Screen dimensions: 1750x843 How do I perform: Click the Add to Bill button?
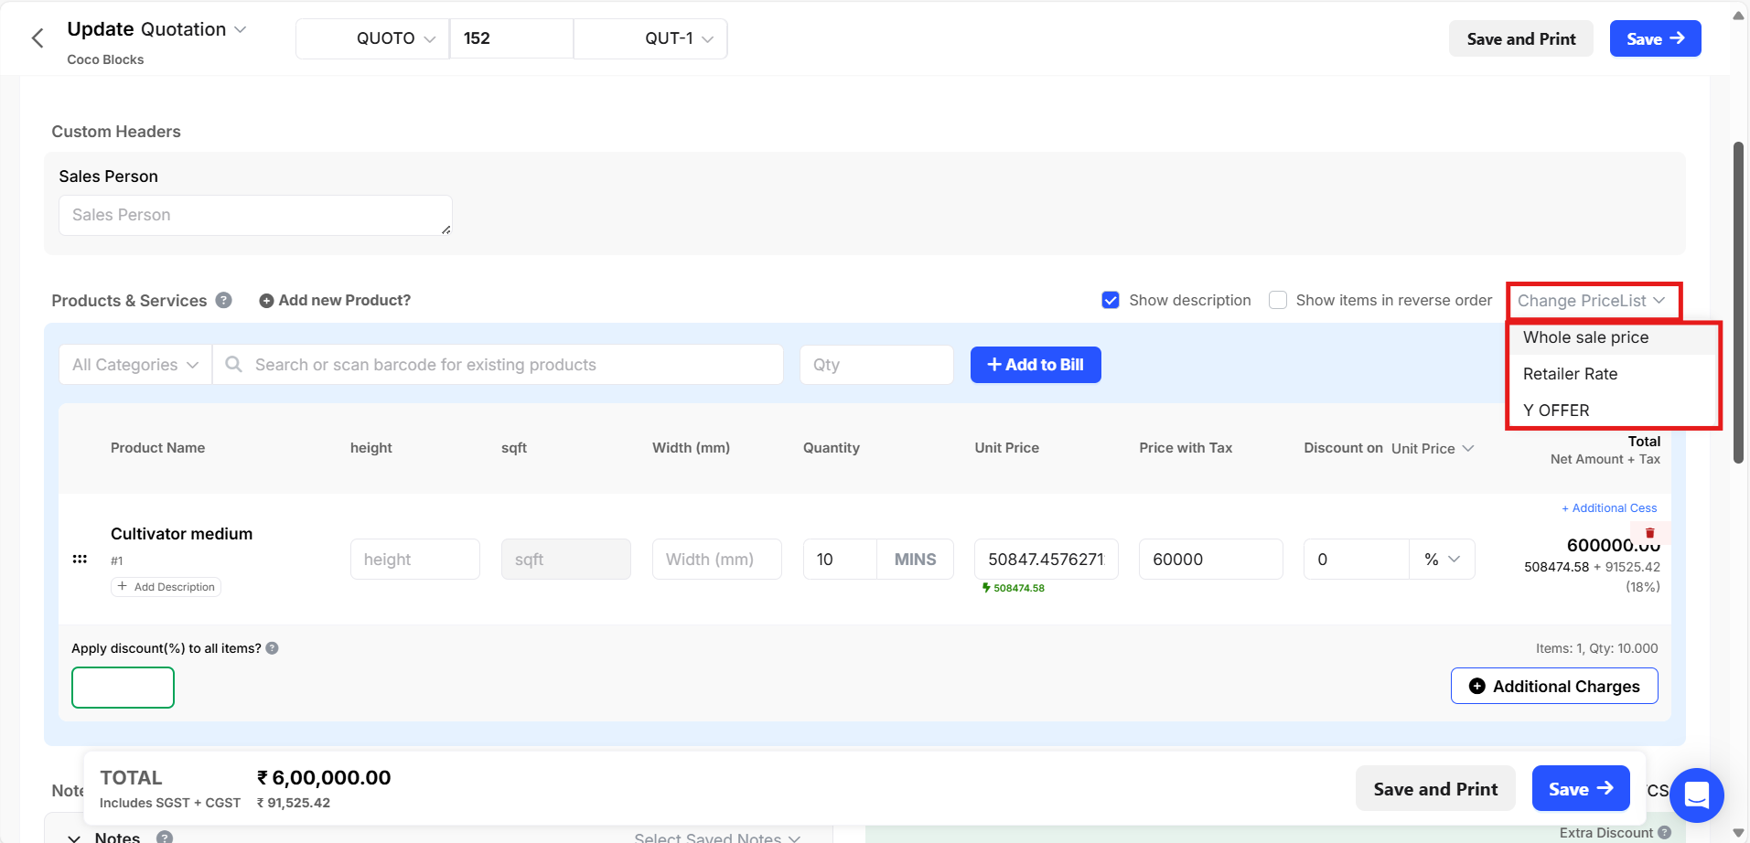pos(1036,365)
